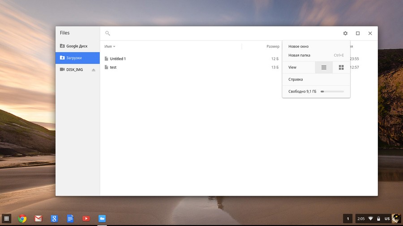The width and height of the screenshot is (403, 226).
Task: Sort by Имя column header
Action: [110, 46]
